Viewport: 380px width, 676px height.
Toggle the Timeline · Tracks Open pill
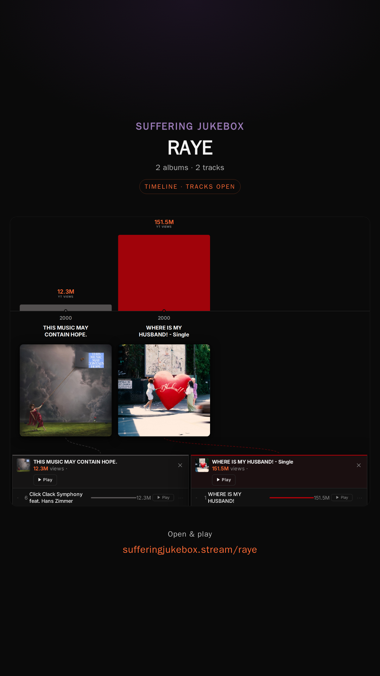(x=190, y=187)
